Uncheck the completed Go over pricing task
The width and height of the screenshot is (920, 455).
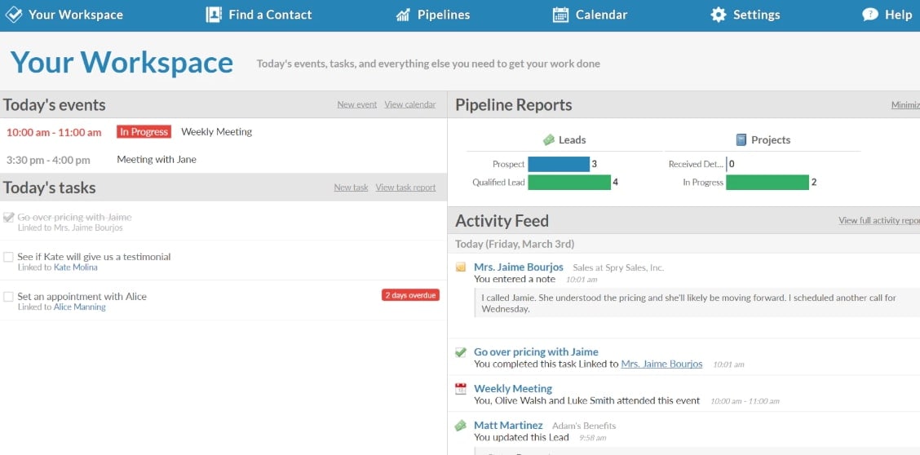(x=8, y=217)
